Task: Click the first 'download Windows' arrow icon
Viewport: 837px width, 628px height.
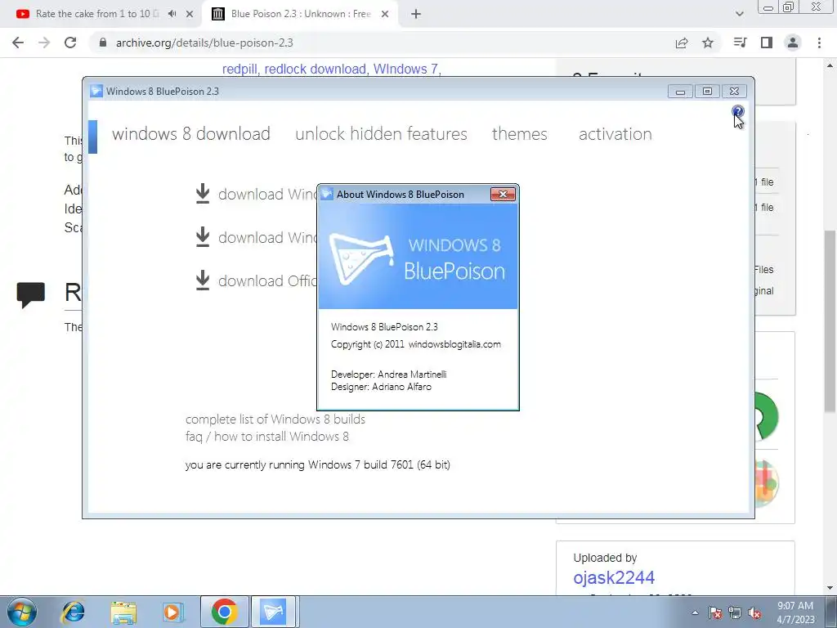Action: 203,194
